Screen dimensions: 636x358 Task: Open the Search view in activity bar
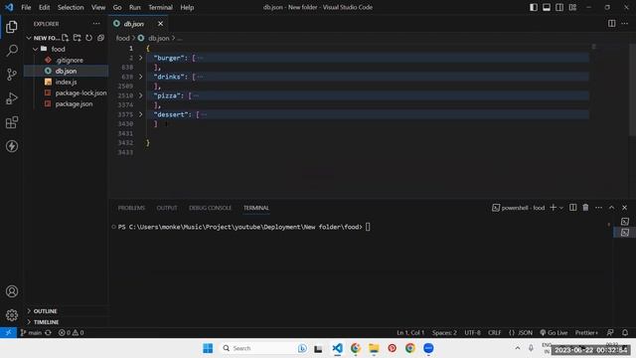pyautogui.click(x=12, y=51)
